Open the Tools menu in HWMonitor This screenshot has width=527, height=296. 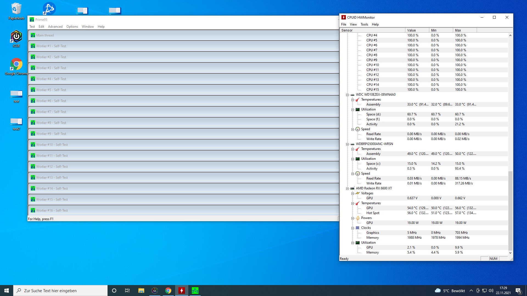pos(364,24)
